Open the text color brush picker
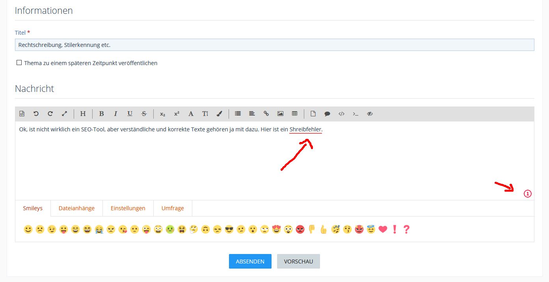The width and height of the screenshot is (549, 282). [220, 114]
